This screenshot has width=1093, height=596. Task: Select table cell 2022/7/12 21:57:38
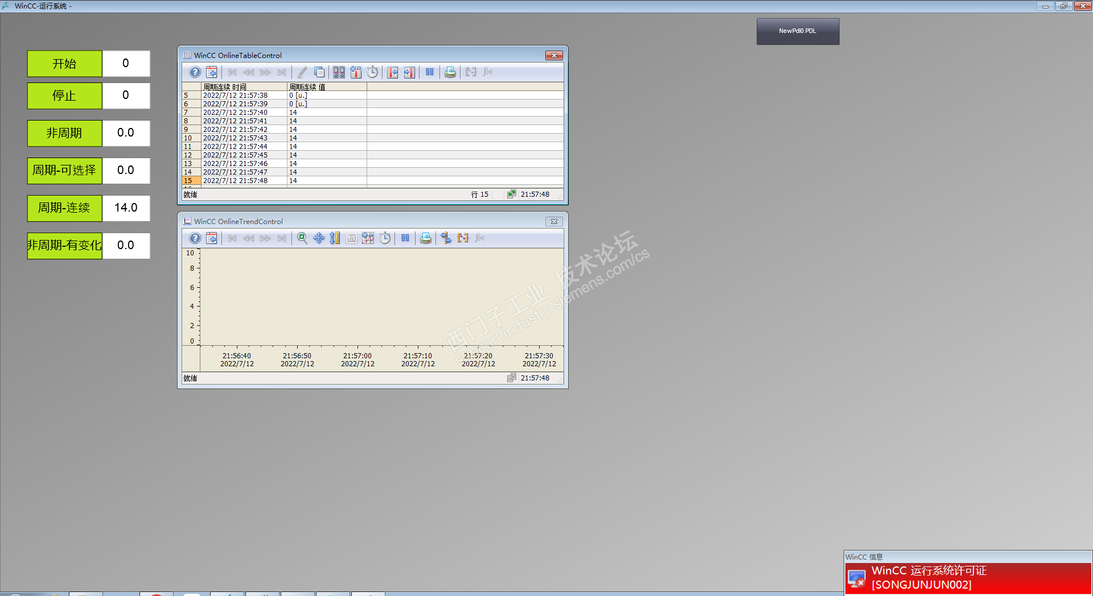point(244,96)
